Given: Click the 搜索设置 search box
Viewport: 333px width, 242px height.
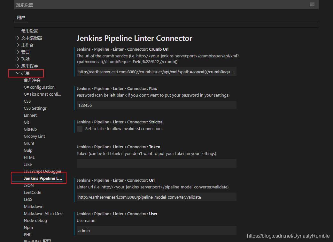Looking at the screenshot, I should 128,4.
